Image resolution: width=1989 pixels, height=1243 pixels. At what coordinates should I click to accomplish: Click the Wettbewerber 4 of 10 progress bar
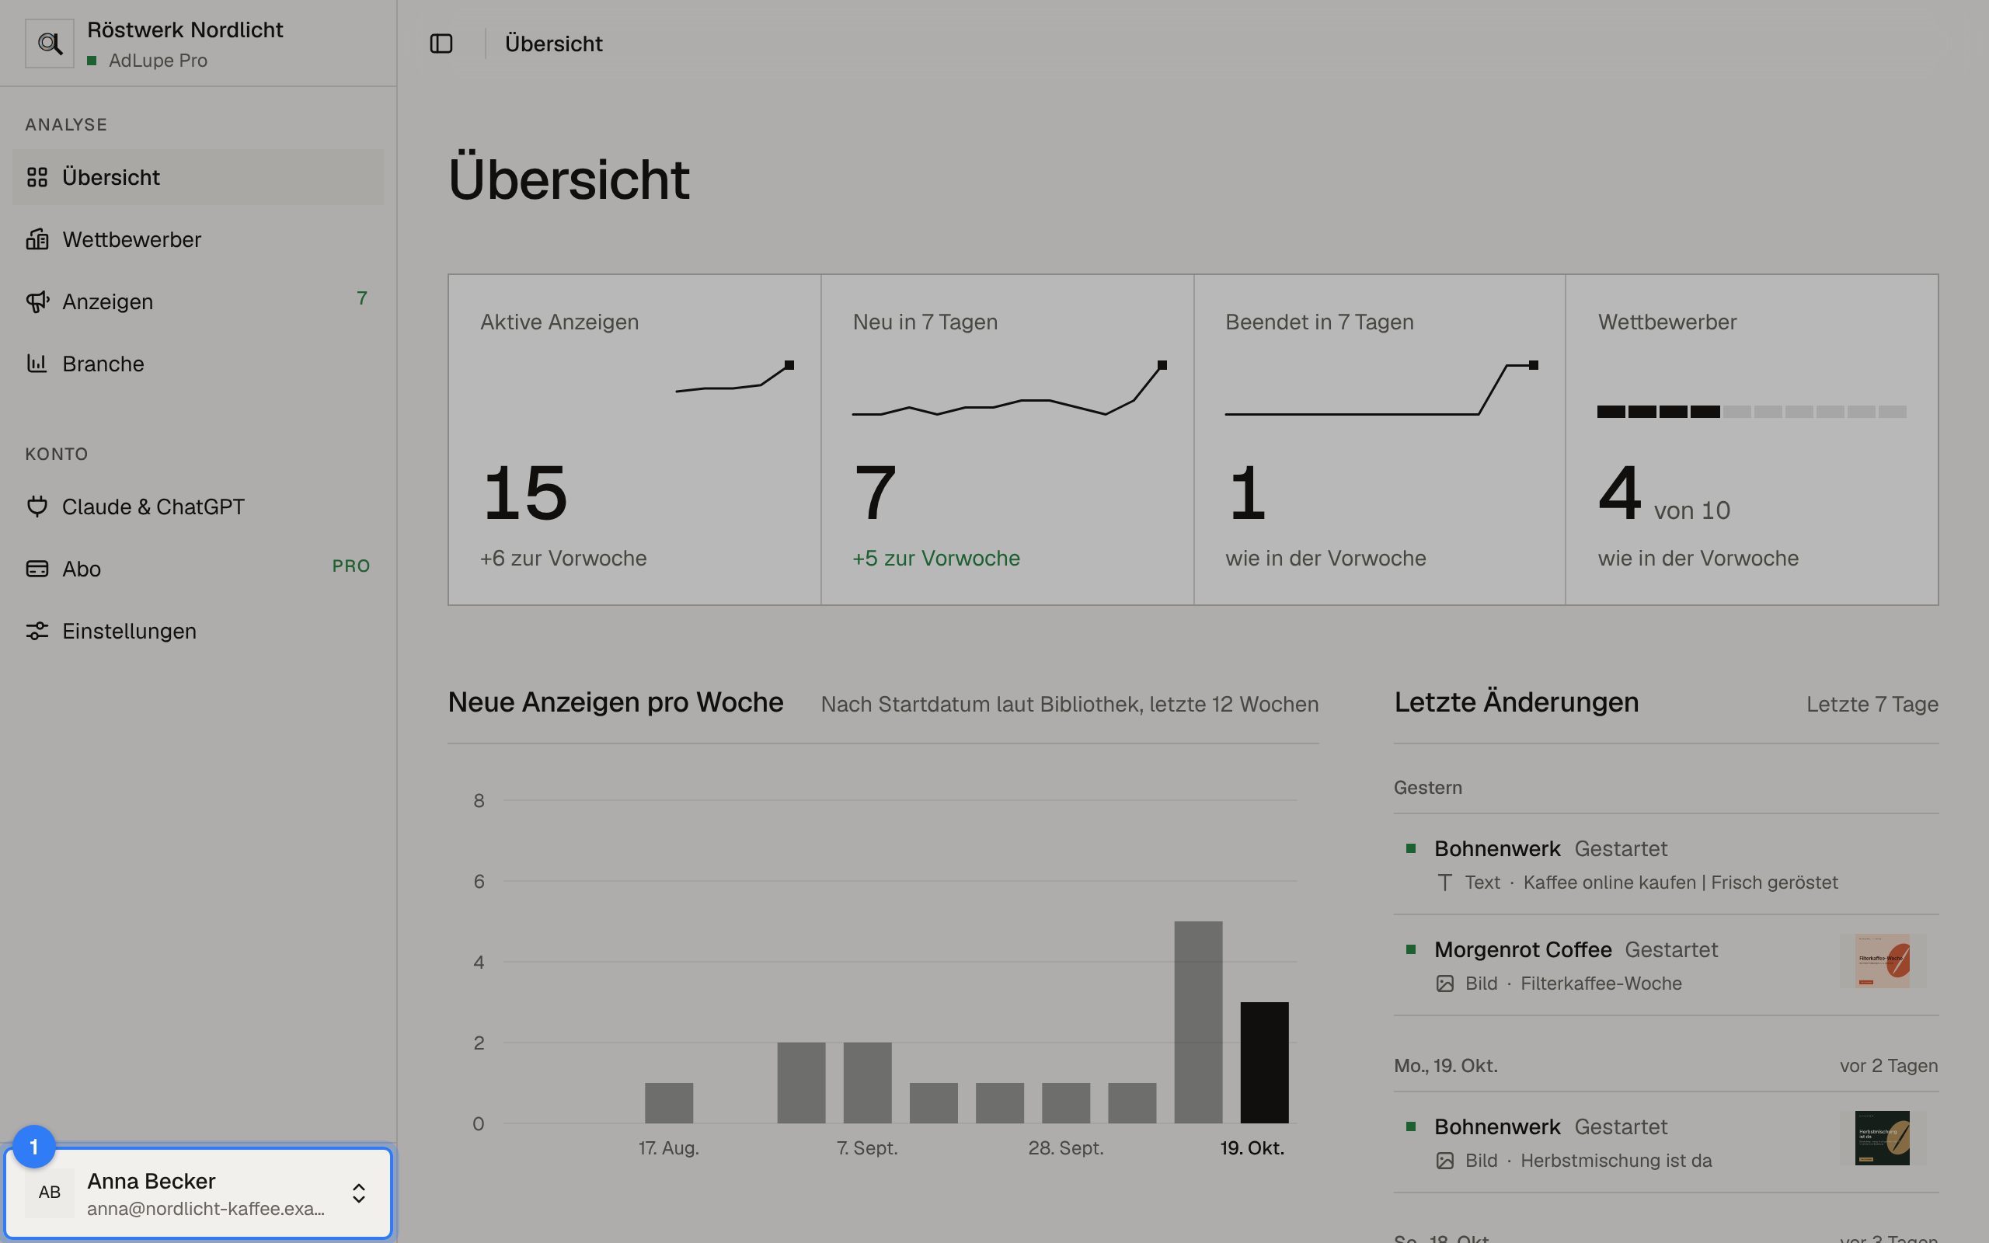tap(1751, 411)
